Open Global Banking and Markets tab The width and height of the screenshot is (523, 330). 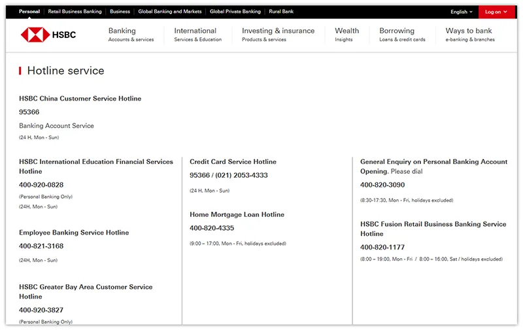click(x=170, y=11)
